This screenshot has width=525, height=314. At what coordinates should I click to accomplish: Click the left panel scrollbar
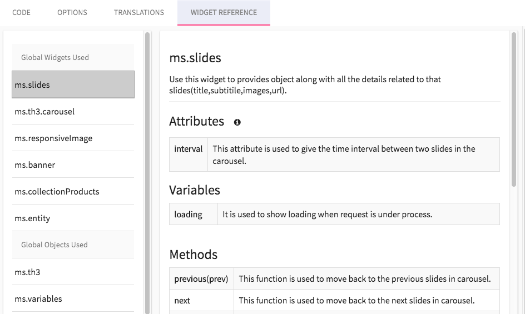(147, 173)
